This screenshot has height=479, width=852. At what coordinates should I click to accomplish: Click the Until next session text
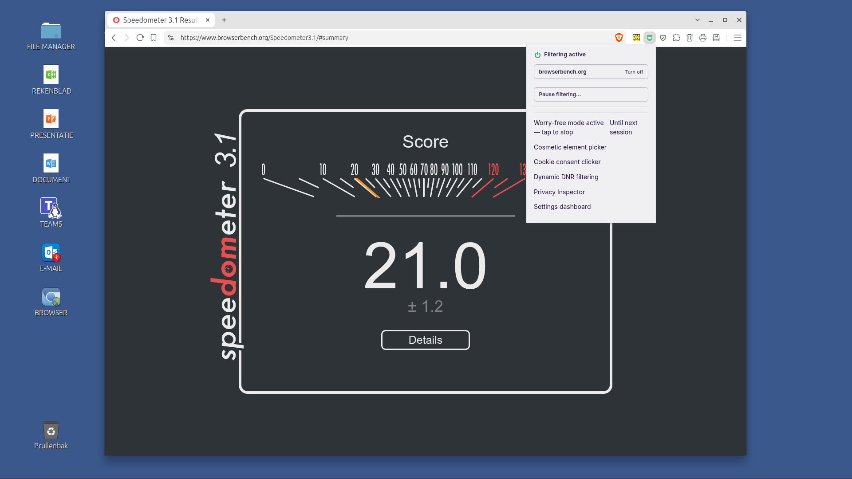(623, 127)
